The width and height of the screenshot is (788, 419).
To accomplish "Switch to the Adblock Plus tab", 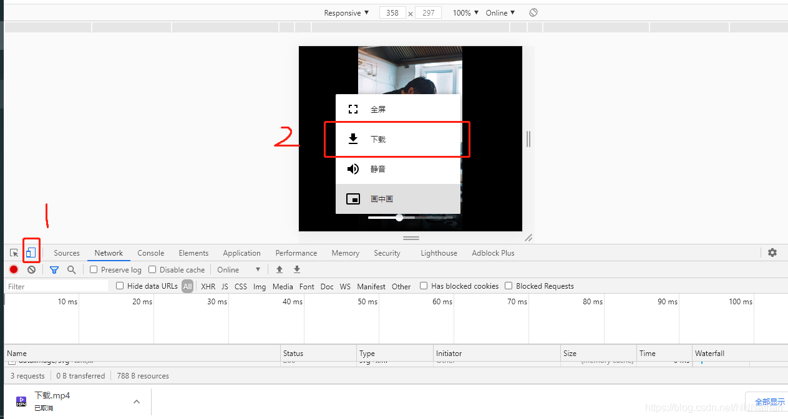I will click(x=493, y=253).
